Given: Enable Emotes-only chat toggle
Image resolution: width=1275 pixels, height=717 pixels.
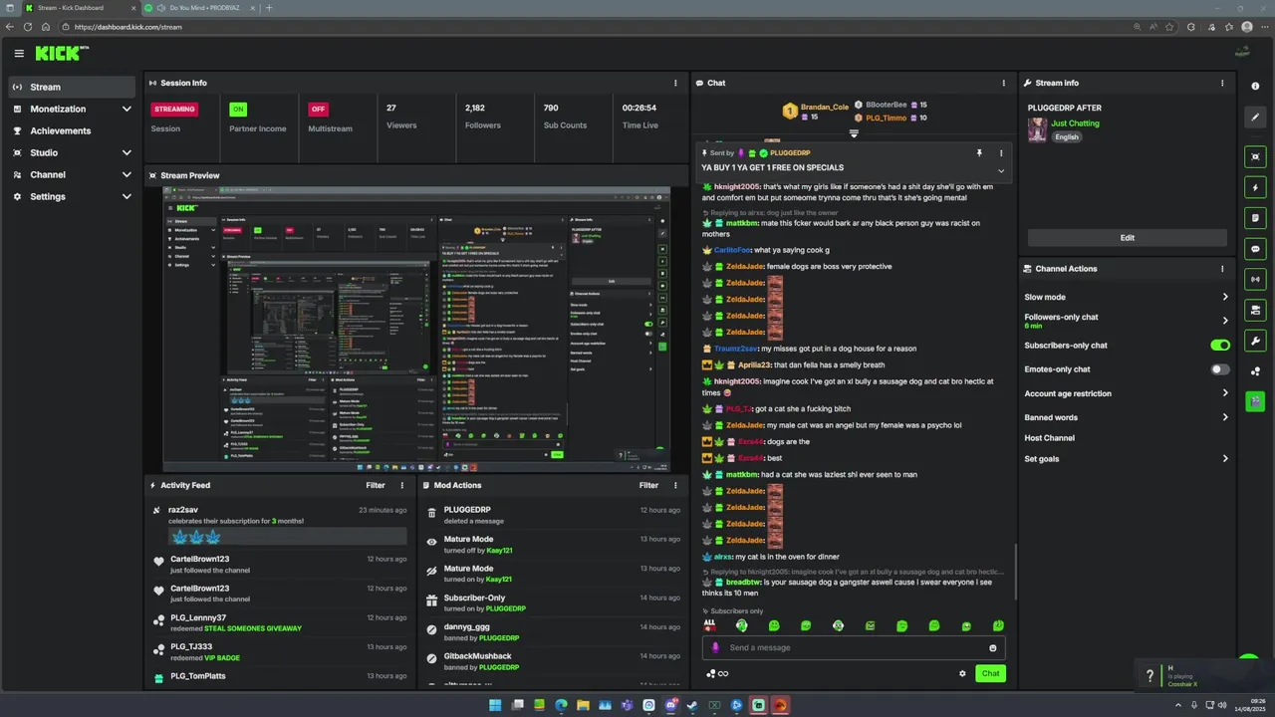Looking at the screenshot, I should point(1220,369).
